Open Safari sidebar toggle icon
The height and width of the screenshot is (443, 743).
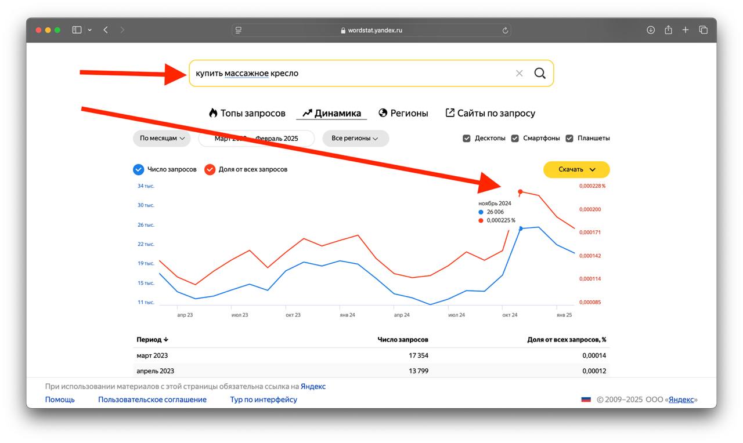click(77, 30)
